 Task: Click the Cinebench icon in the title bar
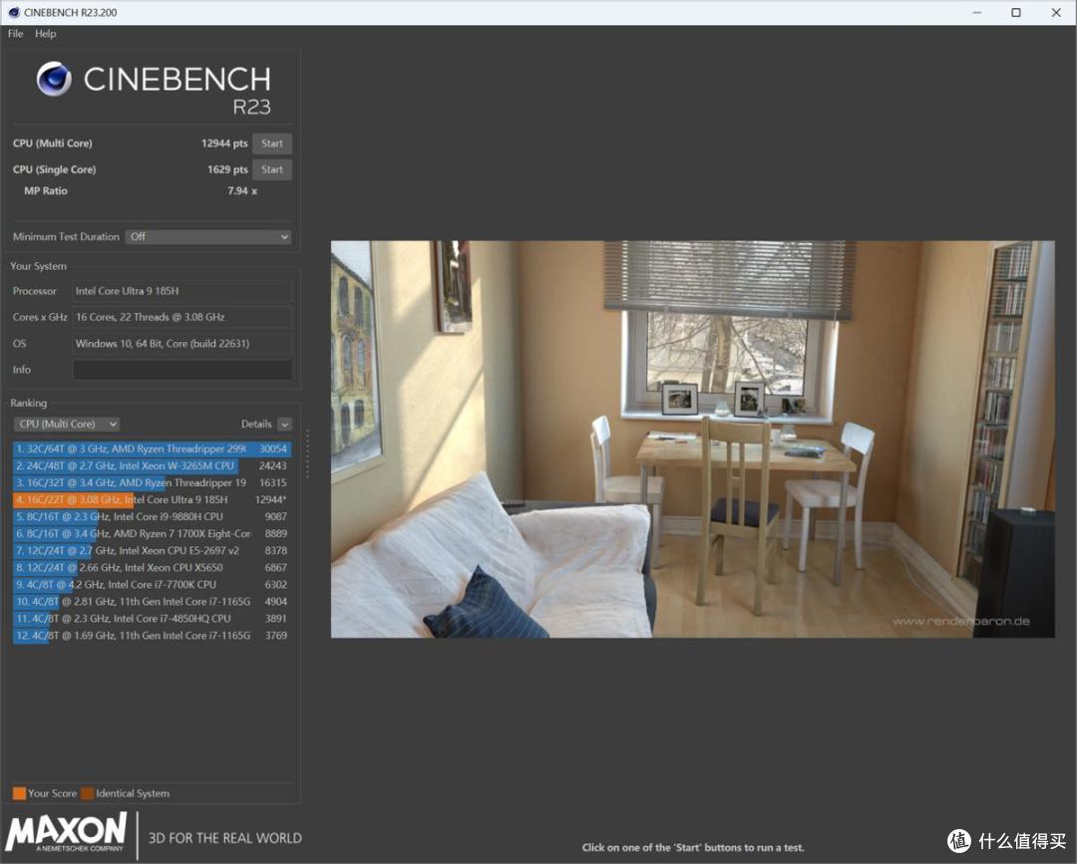[14, 12]
